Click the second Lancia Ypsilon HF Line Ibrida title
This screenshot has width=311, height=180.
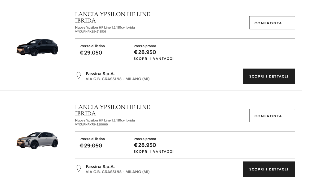click(x=112, y=110)
